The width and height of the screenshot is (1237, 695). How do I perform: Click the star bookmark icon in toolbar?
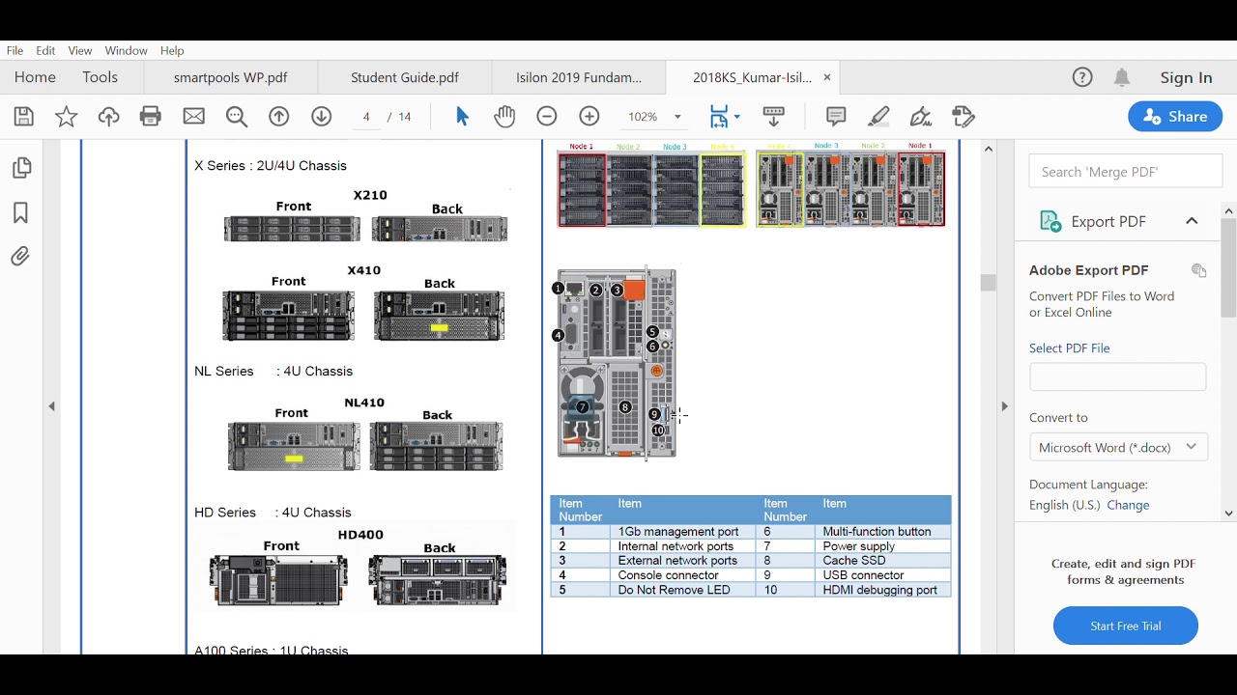[66, 117]
